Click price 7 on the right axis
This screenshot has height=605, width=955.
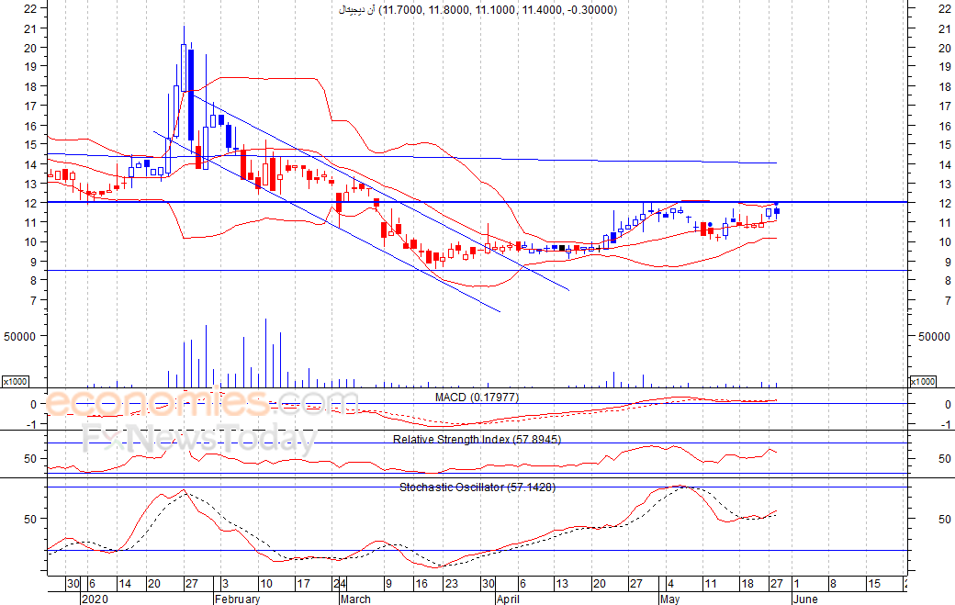pyautogui.click(x=947, y=301)
